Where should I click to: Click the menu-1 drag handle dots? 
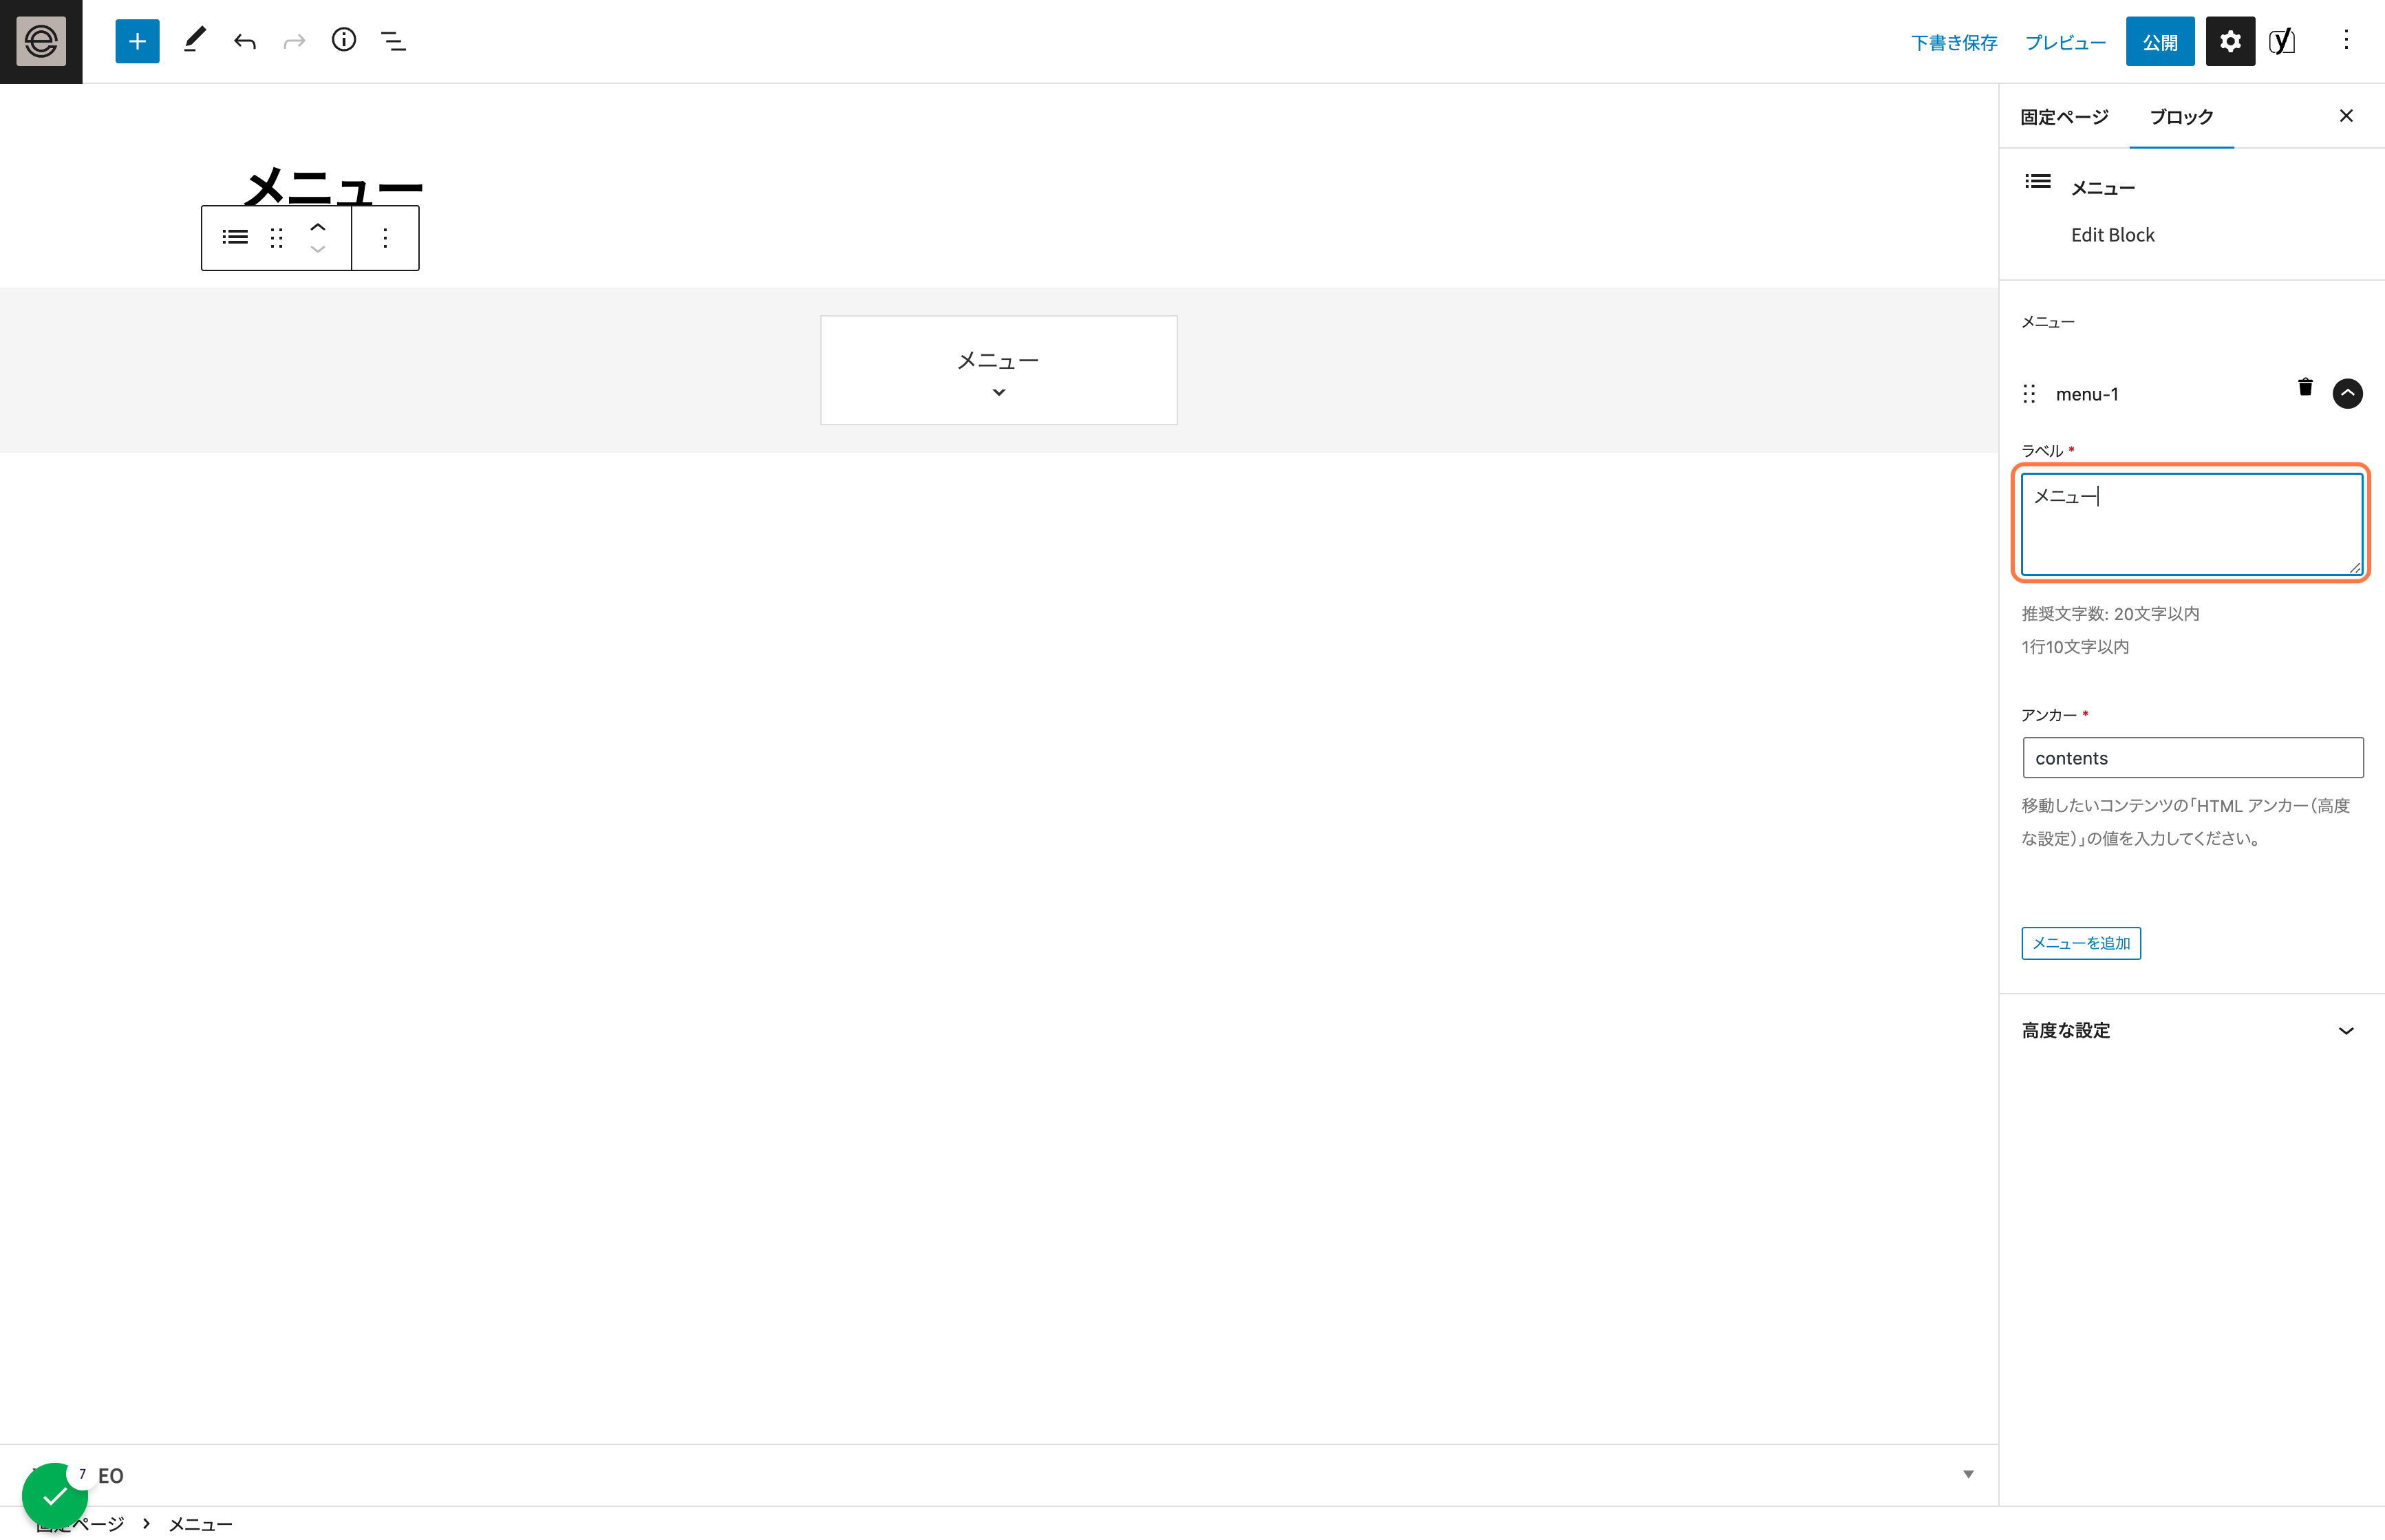pos(2029,394)
